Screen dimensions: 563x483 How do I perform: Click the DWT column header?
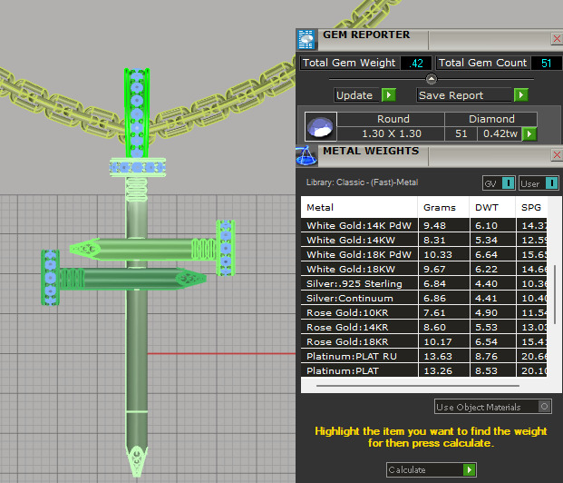click(492, 208)
